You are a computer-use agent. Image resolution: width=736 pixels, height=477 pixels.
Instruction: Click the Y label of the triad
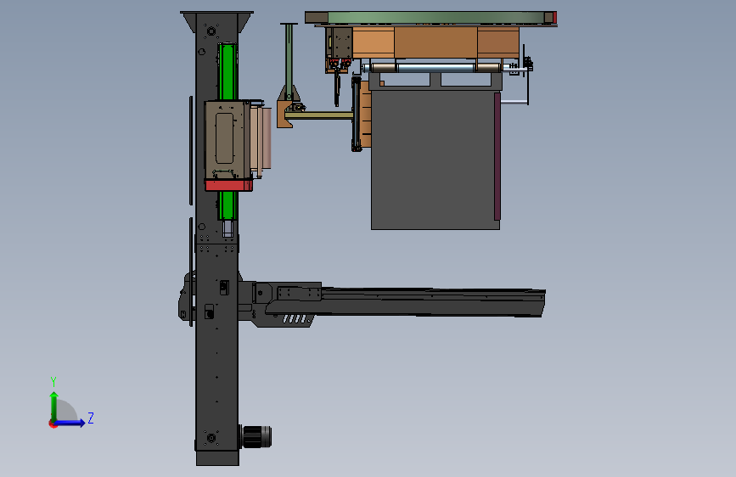[x=53, y=382]
